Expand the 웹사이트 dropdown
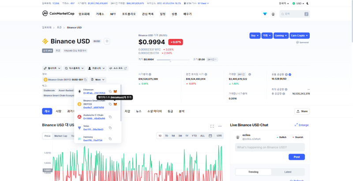Screen dimensions: 353x181 tap(52, 68)
